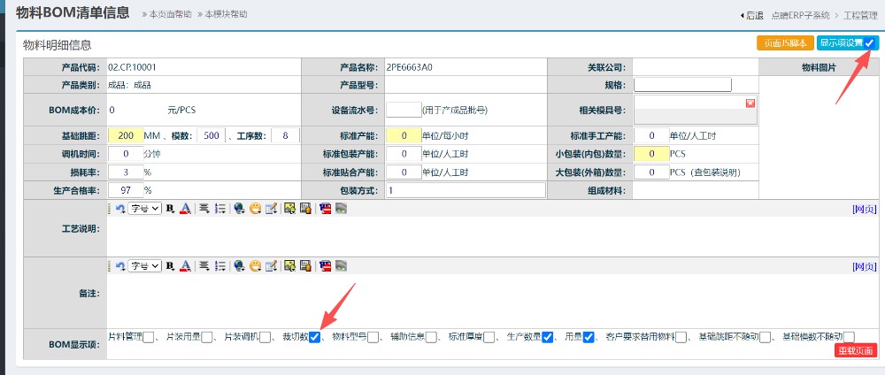Click red delete icon in 相关模具号 box
Image resolution: width=885 pixels, height=375 pixels.
pyautogui.click(x=750, y=103)
